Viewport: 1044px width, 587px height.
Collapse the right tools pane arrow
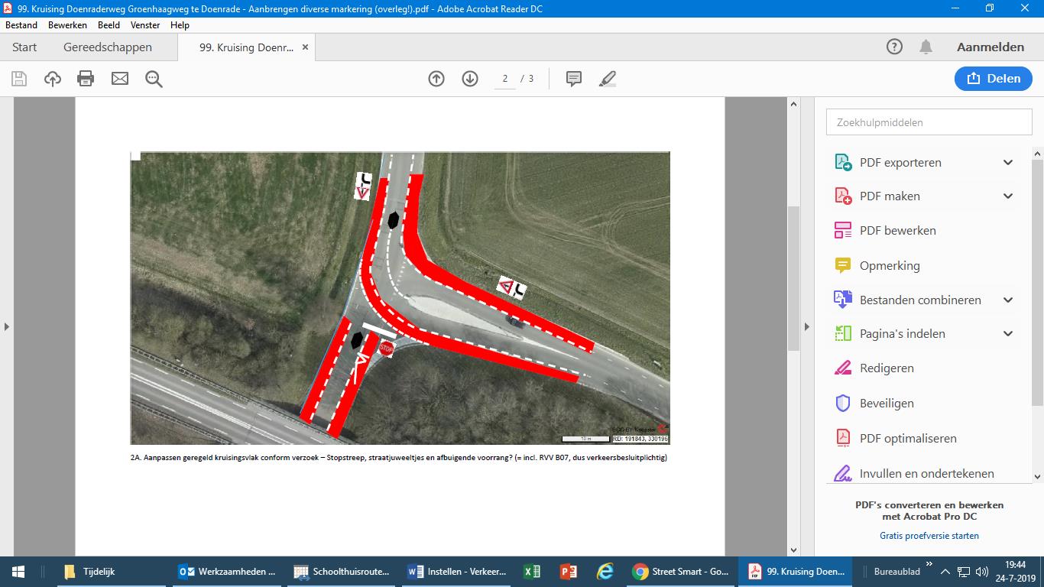coord(806,327)
